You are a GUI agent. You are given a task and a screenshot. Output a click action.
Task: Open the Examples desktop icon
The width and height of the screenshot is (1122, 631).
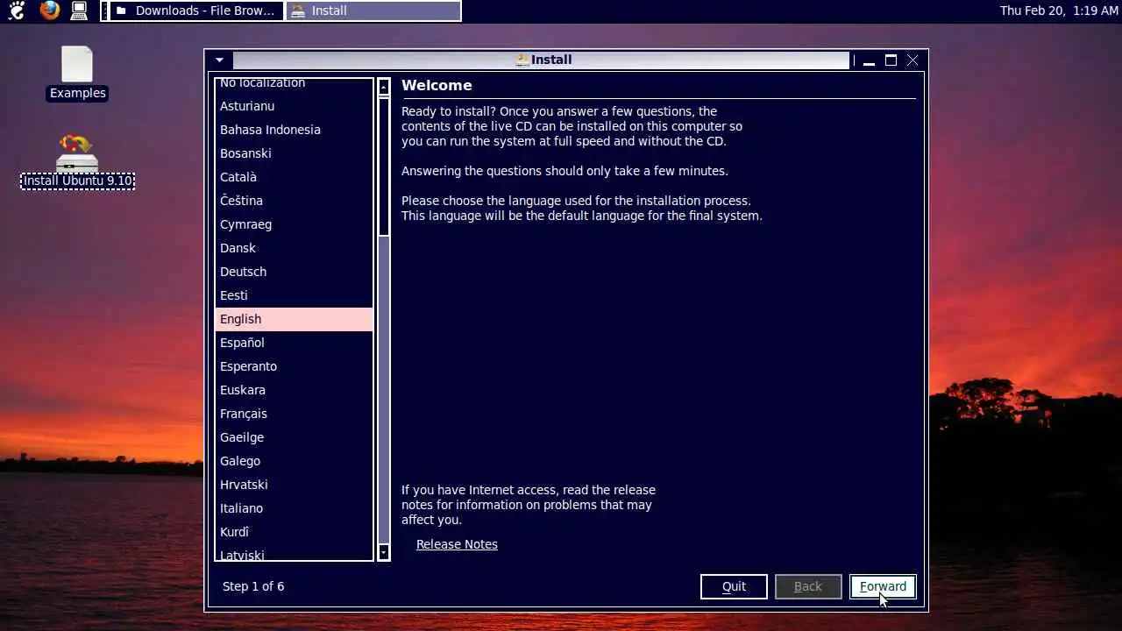(77, 74)
